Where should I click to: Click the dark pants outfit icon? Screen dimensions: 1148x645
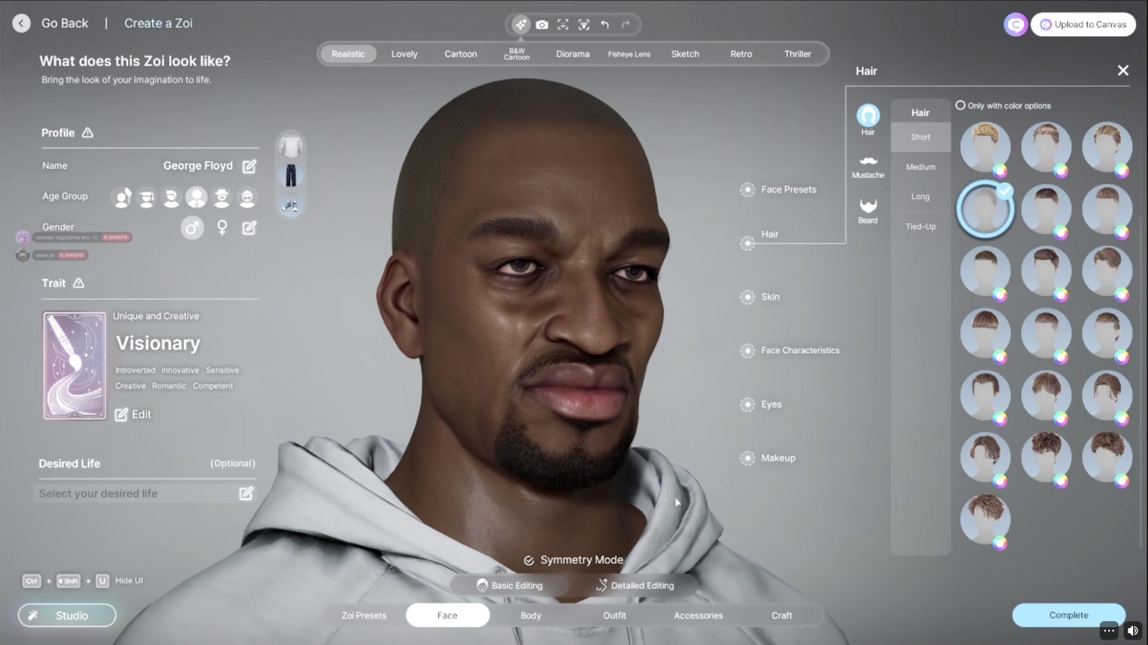(291, 176)
